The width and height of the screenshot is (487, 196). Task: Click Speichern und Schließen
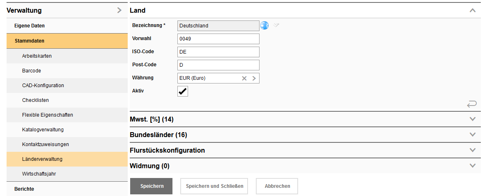point(214,186)
